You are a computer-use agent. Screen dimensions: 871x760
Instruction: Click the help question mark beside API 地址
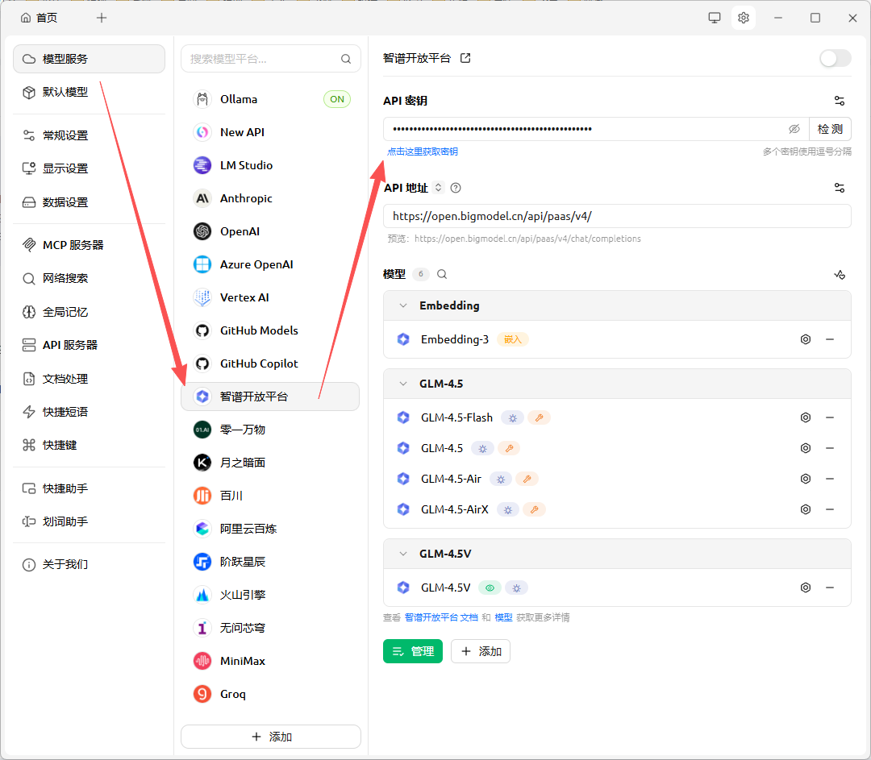tap(456, 188)
